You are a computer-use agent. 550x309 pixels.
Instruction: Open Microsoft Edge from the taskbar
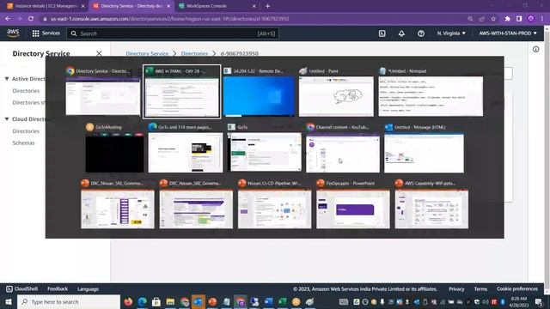coord(143,301)
